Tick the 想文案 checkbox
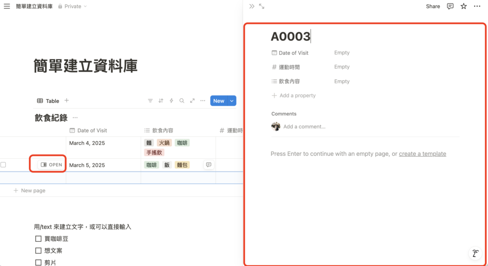The width and height of the screenshot is (488, 266). coord(39,251)
